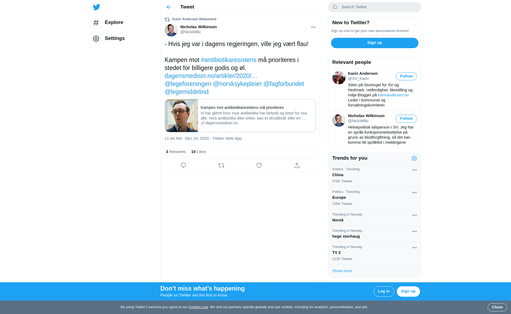The width and height of the screenshot is (511, 314).
Task: Open more options for Norsk trend
Action: pos(414,215)
